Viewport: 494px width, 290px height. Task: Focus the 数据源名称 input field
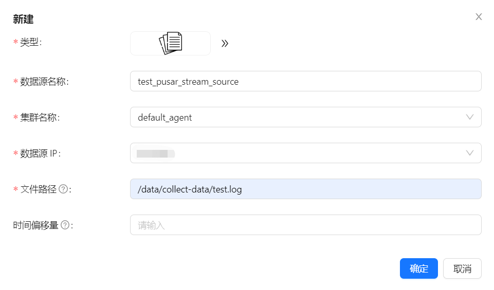[305, 81]
